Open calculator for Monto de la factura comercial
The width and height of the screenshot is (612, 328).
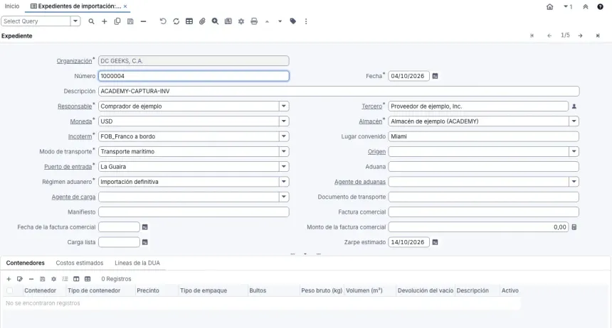(574, 227)
